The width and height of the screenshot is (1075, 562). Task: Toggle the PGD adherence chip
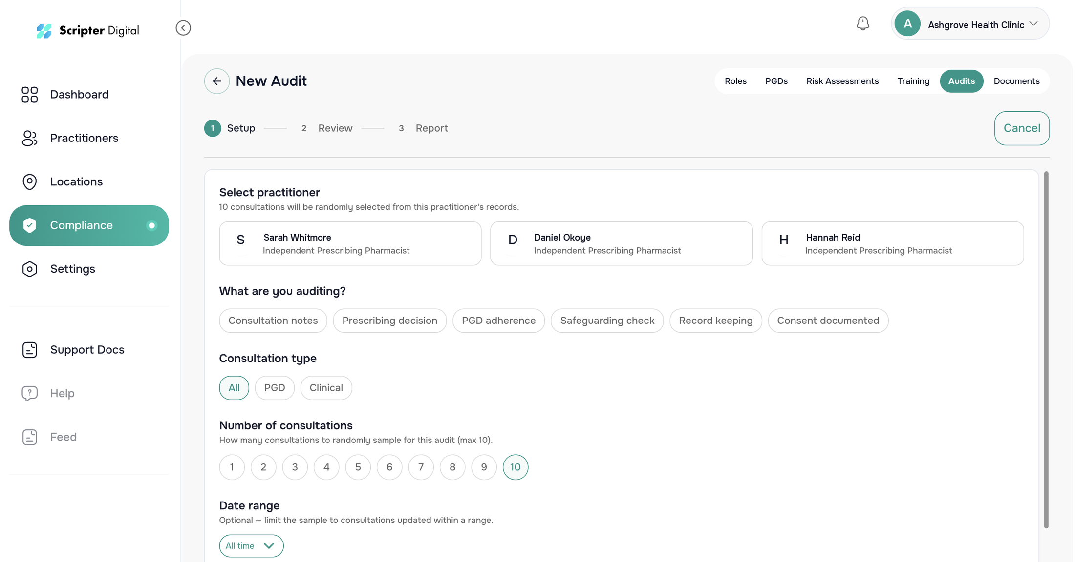coord(499,321)
